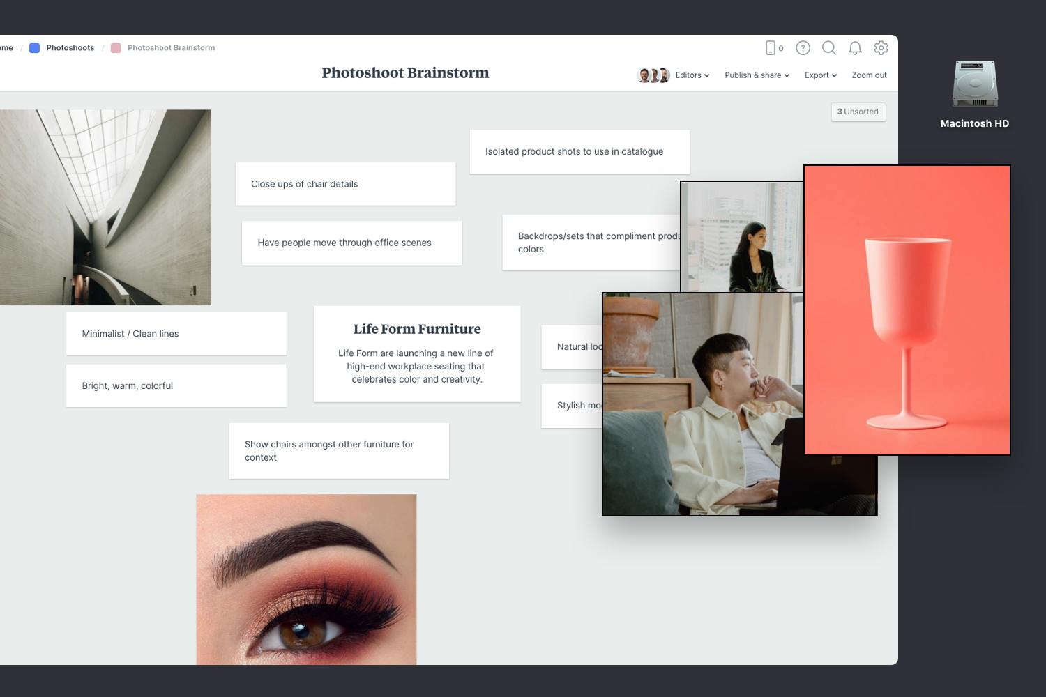Image resolution: width=1046 pixels, height=697 pixels.
Task: Click the blue Photoshoots board icon
Action: pyautogui.click(x=34, y=48)
